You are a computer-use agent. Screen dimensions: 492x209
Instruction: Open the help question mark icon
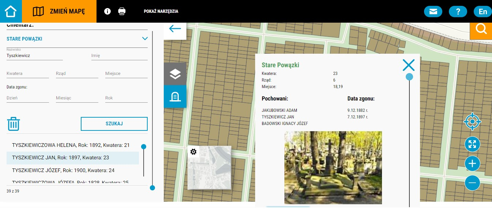tap(458, 11)
